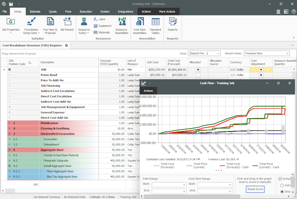The width and height of the screenshot is (297, 199).
Task: Click the Total Price (current) - Cash legend
Action: (266, 166)
